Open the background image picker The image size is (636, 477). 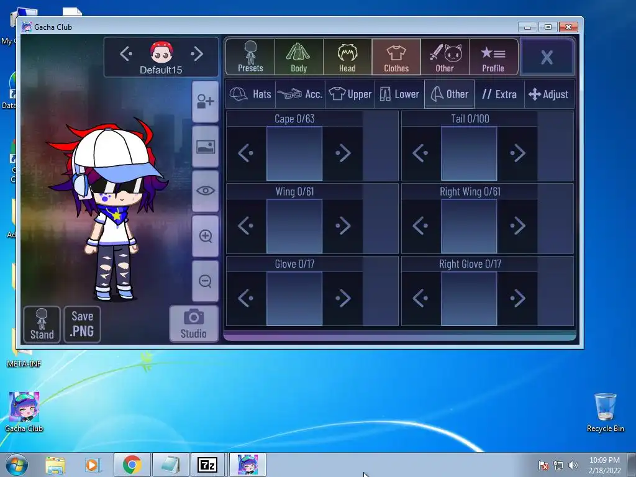coord(205,147)
